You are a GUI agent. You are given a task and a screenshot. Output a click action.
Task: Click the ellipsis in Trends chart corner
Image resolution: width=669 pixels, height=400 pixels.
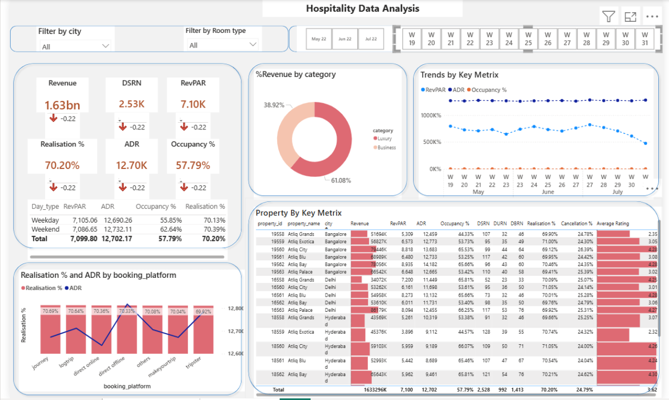pos(652,189)
